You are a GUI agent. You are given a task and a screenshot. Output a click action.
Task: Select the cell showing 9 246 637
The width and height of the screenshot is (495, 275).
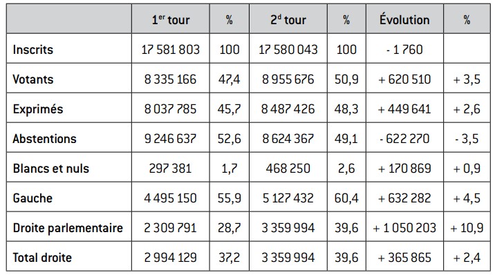(x=171, y=139)
